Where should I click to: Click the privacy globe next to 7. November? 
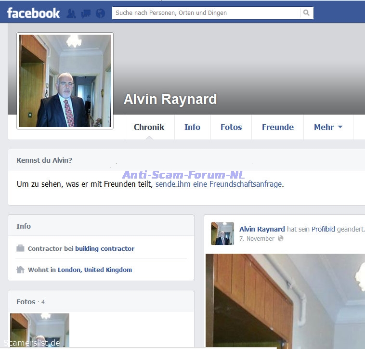pyautogui.click(x=281, y=238)
